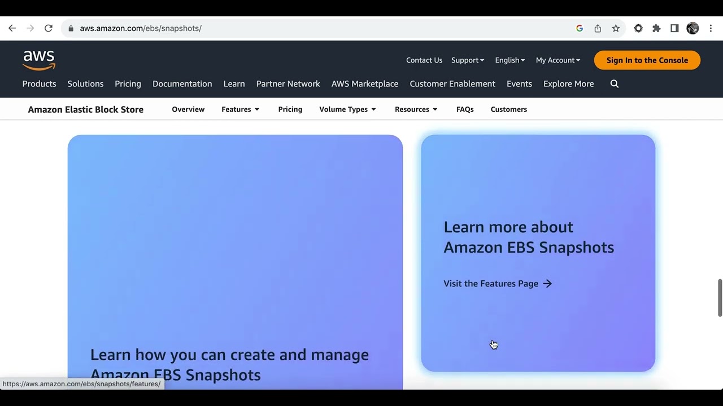This screenshot has width=723, height=406.
Task: Click Sign In to the Console
Action: [x=647, y=60]
